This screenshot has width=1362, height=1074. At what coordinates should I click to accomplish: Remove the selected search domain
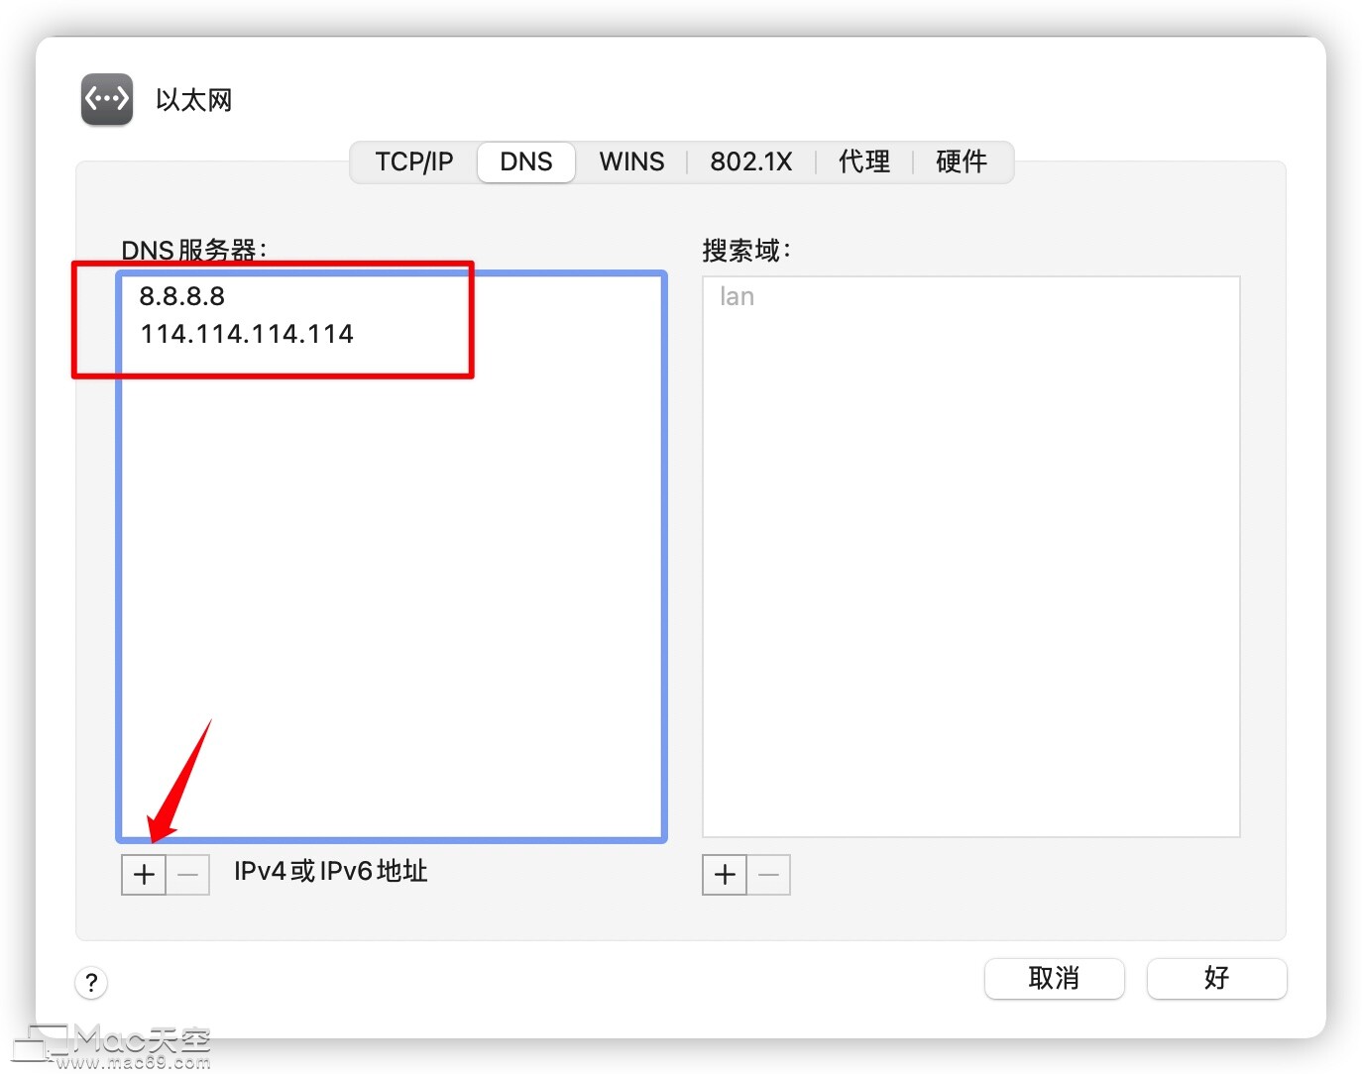coord(769,875)
